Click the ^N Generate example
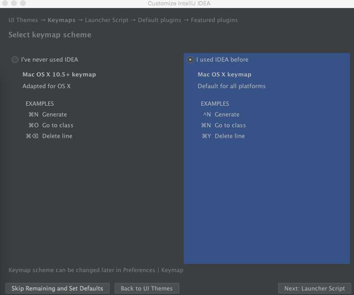 [x=221, y=115]
